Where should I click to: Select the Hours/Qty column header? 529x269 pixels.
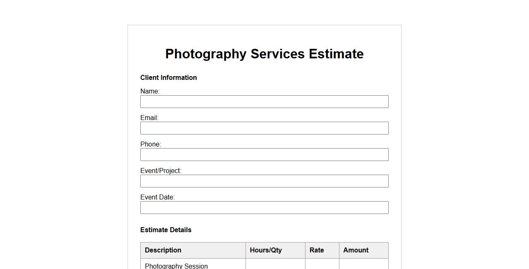point(266,250)
